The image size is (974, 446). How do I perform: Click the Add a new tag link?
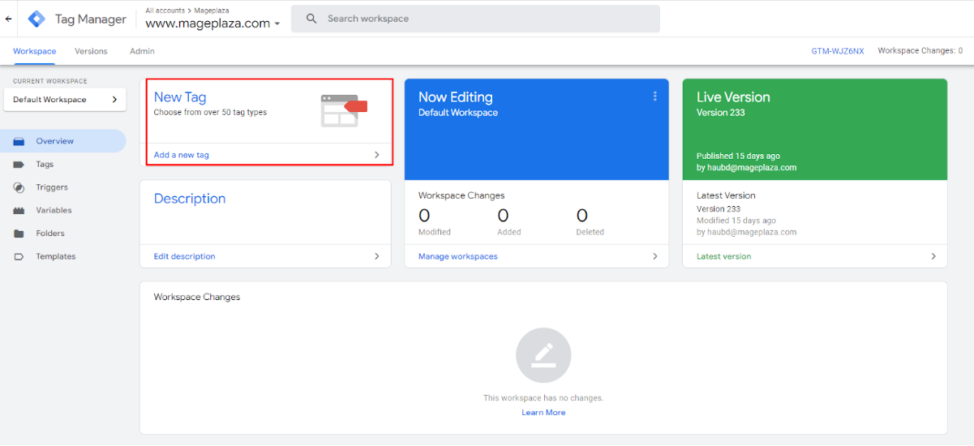coord(181,155)
